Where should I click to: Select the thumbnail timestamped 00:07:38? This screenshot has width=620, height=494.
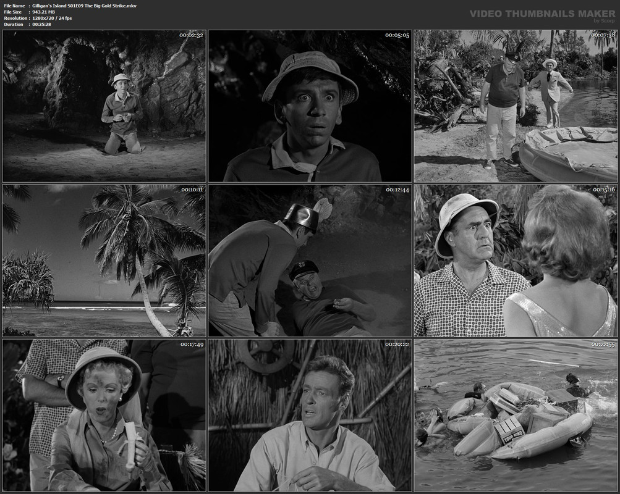[x=516, y=106]
